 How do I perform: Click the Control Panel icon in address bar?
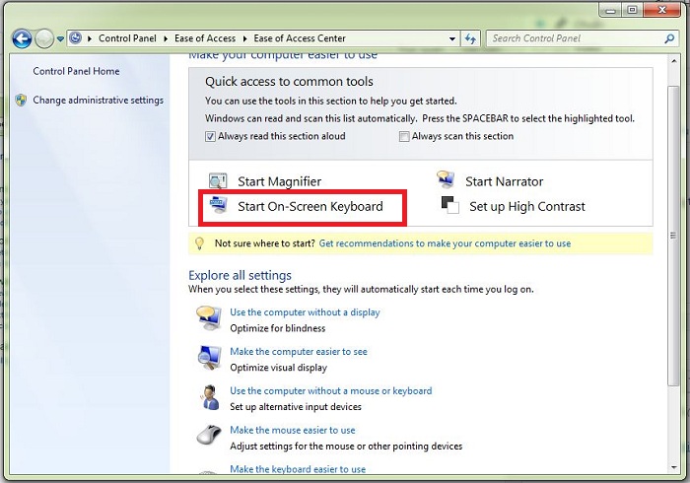[76, 38]
